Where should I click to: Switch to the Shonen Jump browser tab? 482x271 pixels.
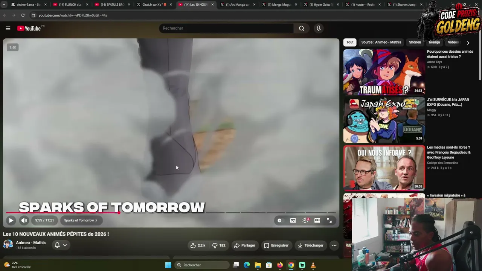point(404,5)
